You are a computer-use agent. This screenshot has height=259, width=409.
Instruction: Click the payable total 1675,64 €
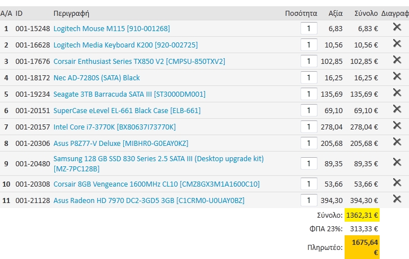pos(362,247)
